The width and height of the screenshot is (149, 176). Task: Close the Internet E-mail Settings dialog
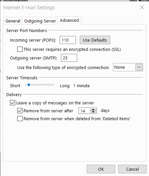coord(142,7)
